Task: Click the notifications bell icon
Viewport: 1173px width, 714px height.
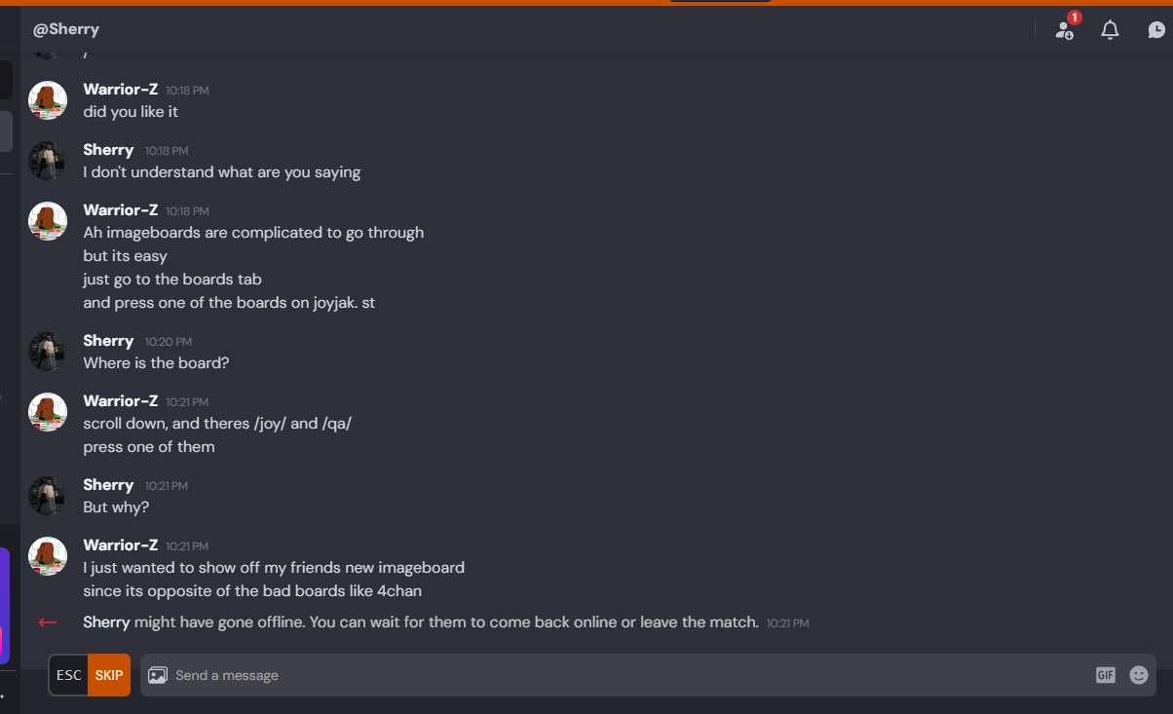Action: (x=1110, y=30)
